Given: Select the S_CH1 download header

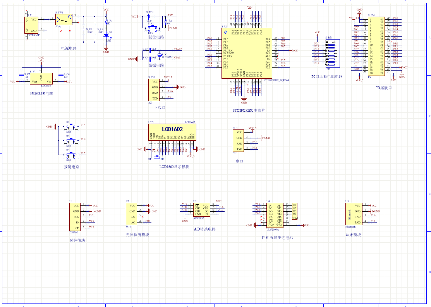Looking at the screenshot, I should (x=155, y=90).
